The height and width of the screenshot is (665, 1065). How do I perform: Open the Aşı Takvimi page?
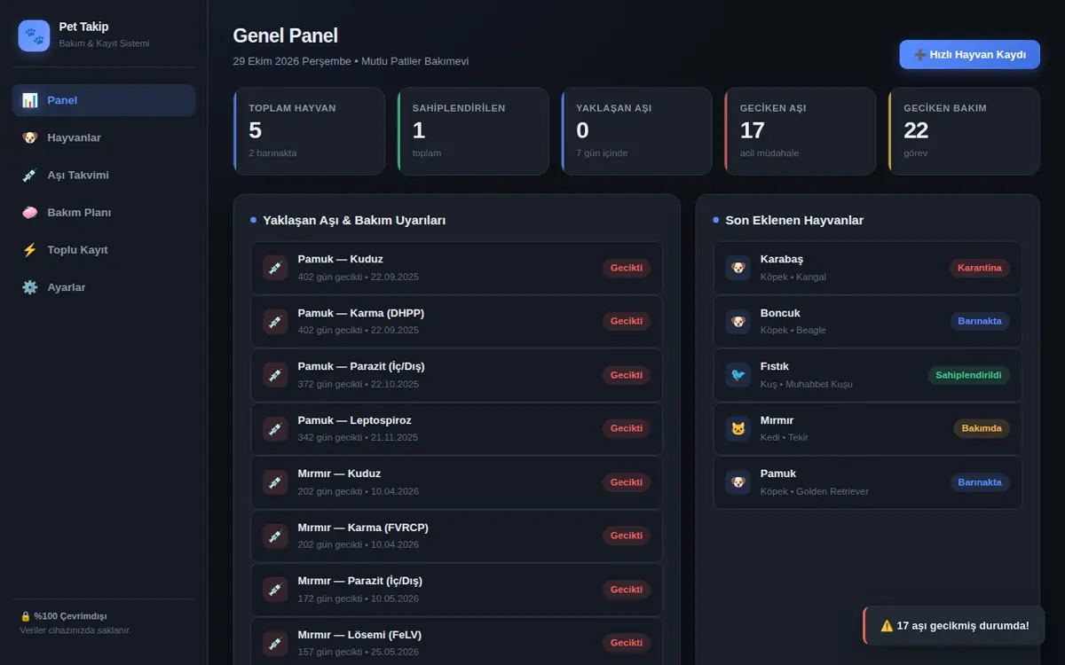click(x=104, y=175)
